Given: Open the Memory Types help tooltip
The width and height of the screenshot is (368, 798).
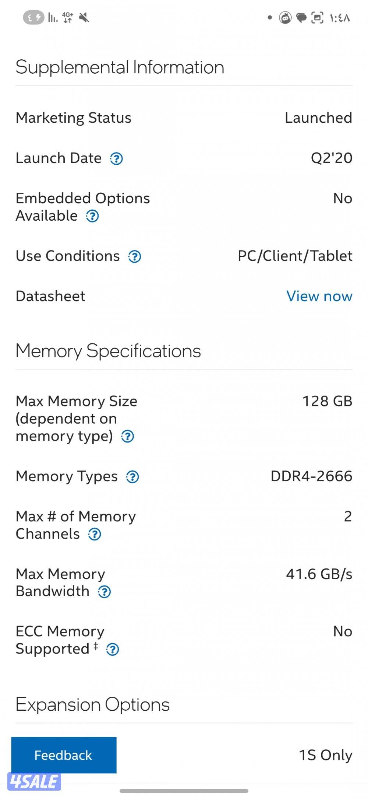Looking at the screenshot, I should 132,477.
